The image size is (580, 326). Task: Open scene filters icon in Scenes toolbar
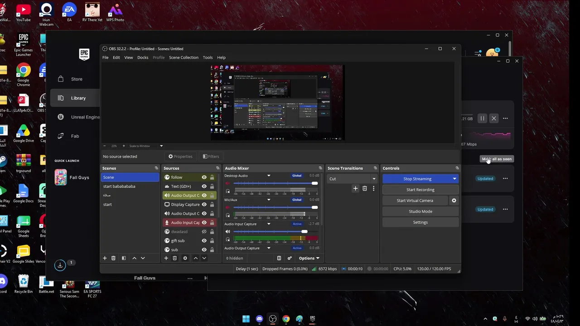point(124,258)
